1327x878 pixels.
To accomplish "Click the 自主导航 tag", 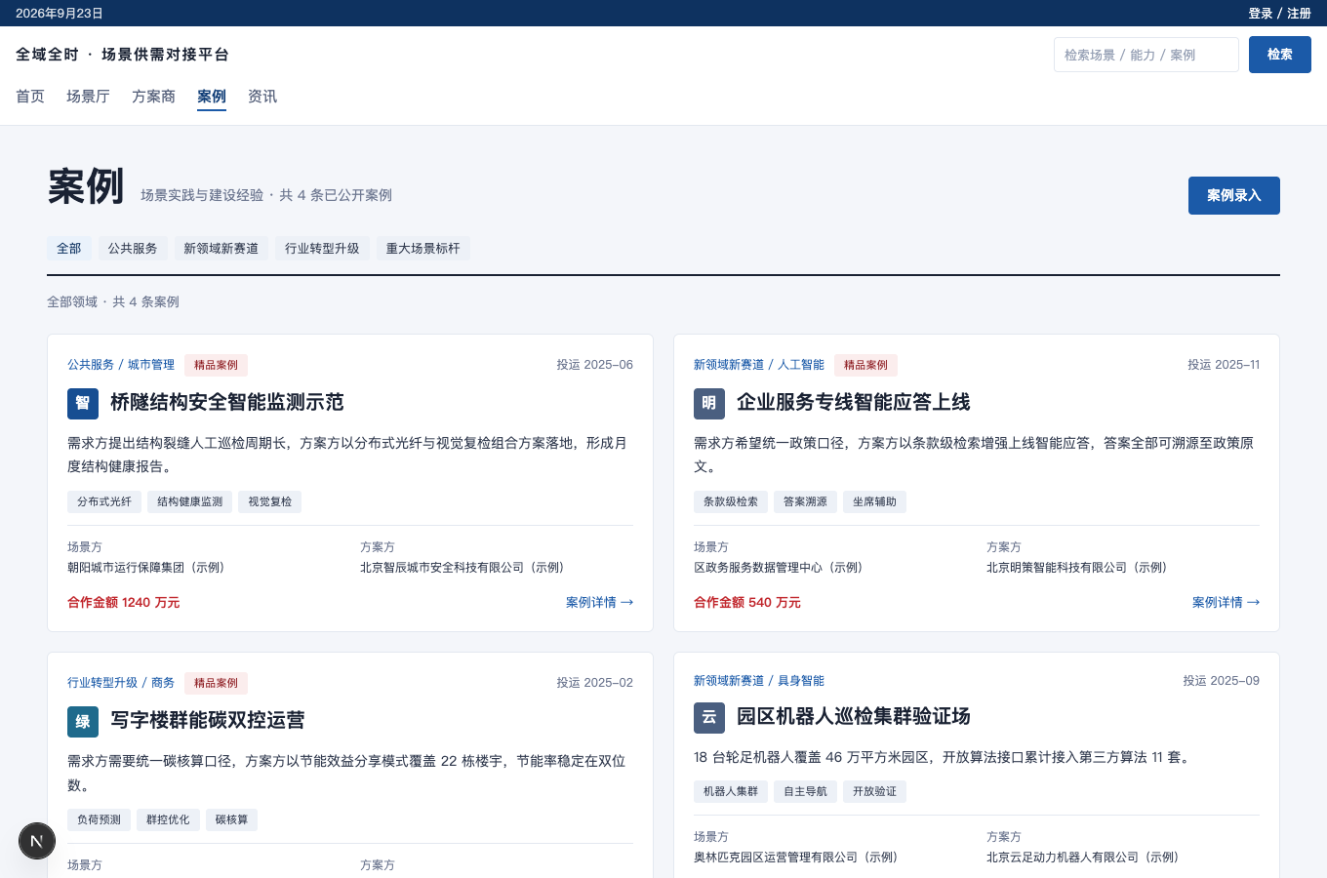I will click(805, 791).
